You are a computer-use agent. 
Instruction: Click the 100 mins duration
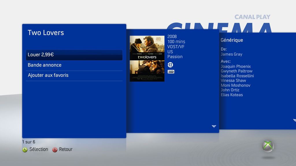176,41
